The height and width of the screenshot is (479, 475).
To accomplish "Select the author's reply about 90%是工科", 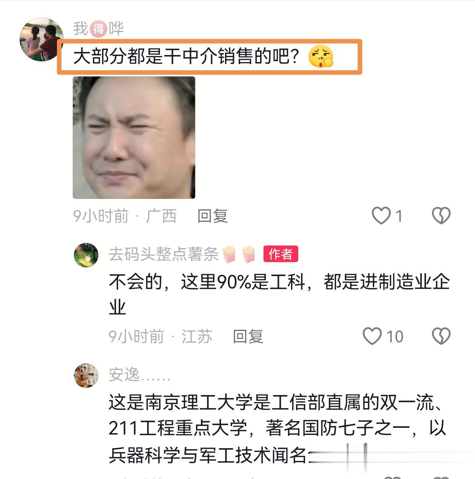I will 279,294.
